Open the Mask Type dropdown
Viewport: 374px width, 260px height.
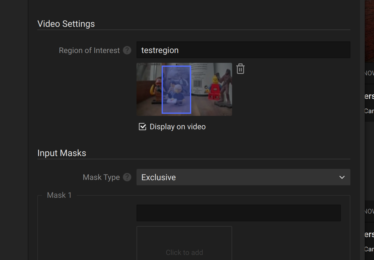click(x=243, y=177)
